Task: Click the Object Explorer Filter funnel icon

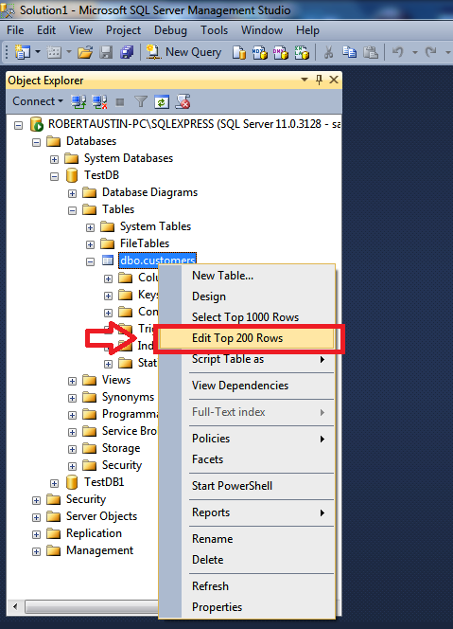Action: [x=141, y=102]
